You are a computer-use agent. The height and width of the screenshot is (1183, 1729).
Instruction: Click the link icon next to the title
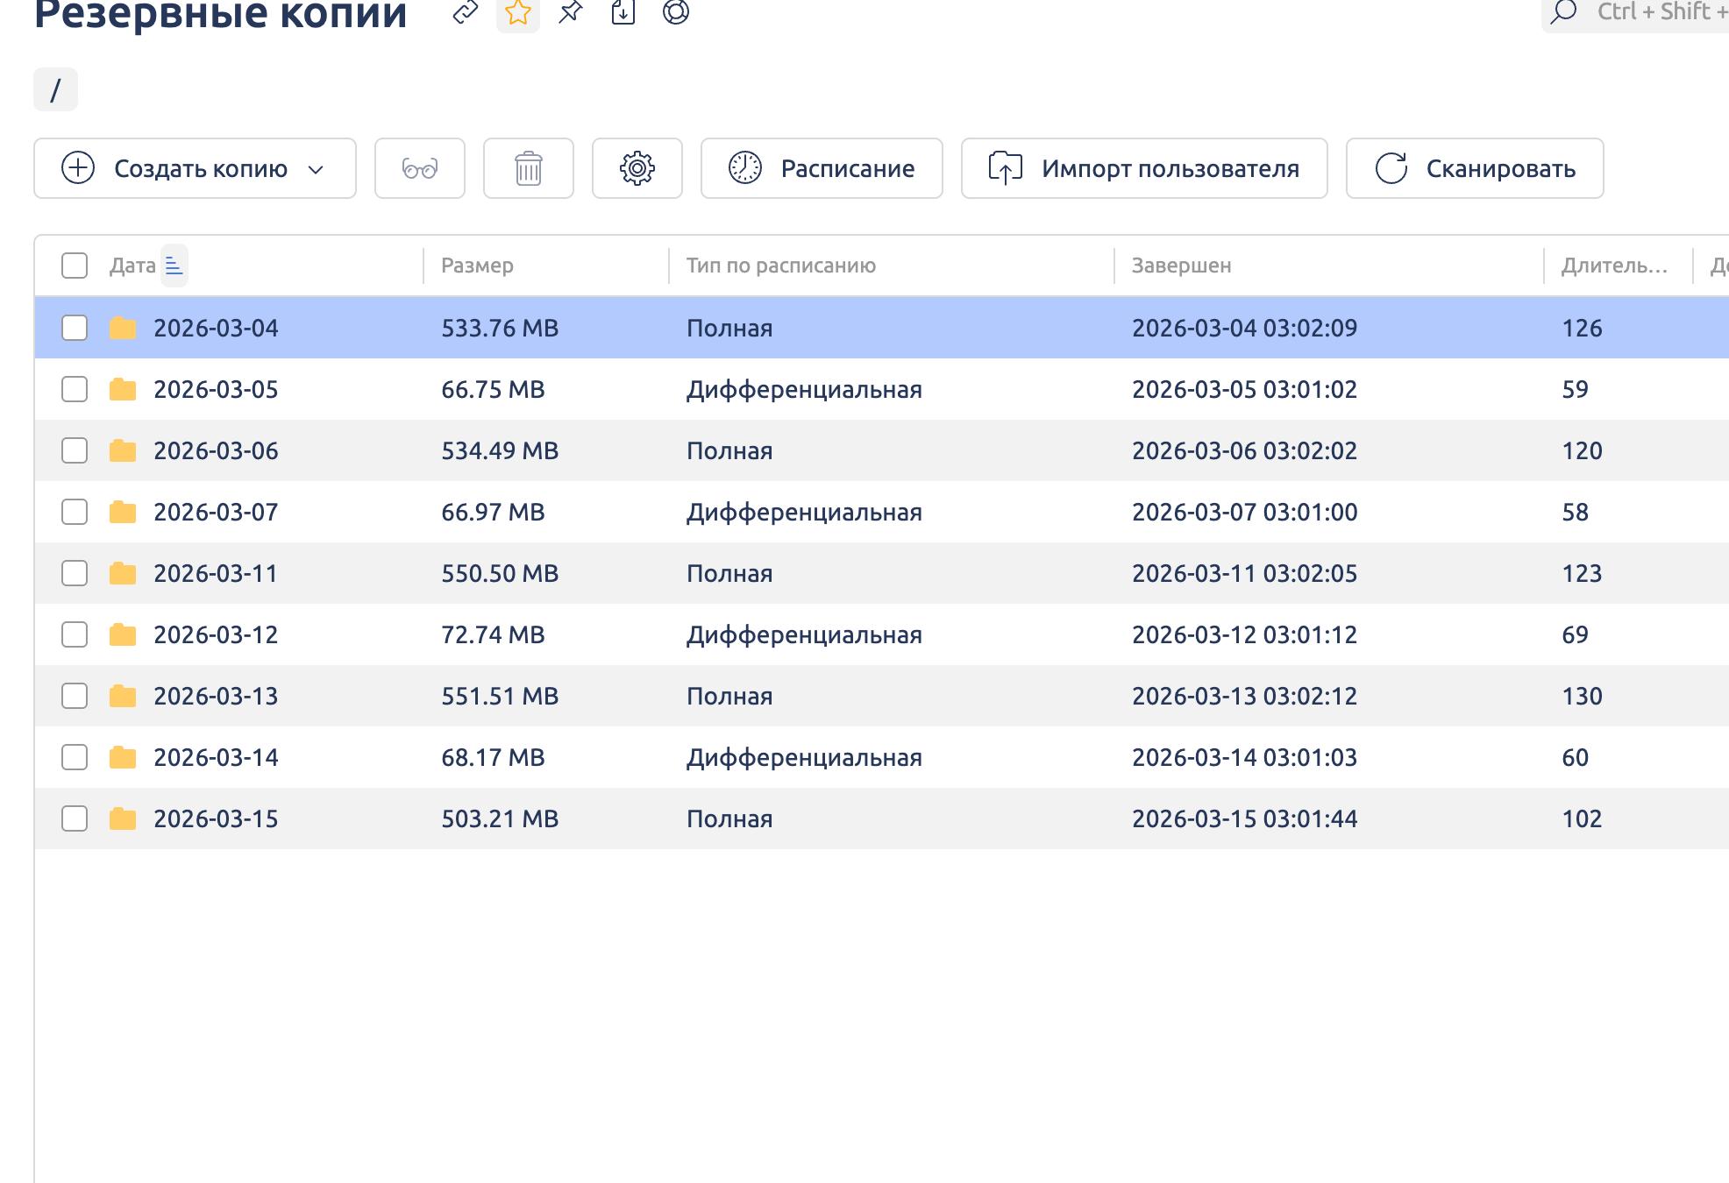[x=465, y=11]
